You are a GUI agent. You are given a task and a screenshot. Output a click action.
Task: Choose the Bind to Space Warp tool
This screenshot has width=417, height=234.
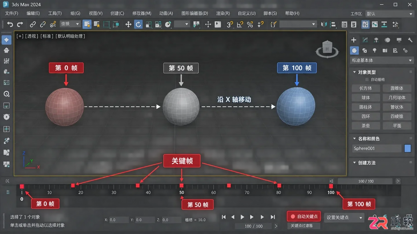pyautogui.click(x=53, y=25)
